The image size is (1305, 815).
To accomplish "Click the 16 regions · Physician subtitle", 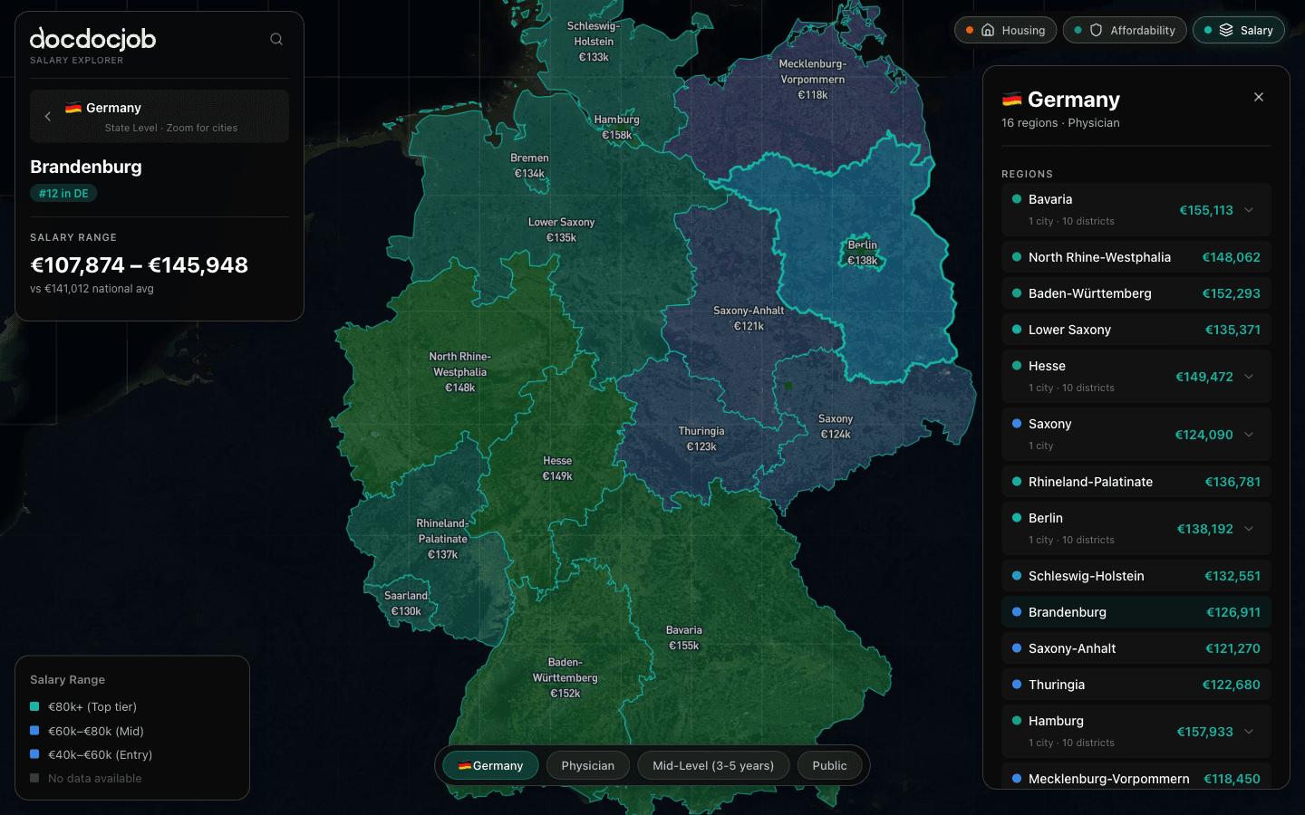I will (x=1060, y=123).
